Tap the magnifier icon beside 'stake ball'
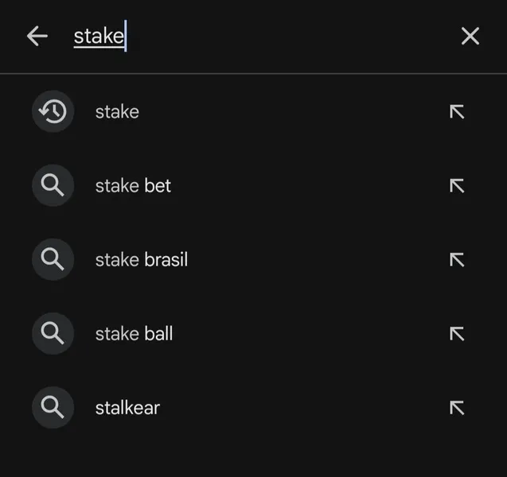The image size is (507, 477). pos(53,333)
